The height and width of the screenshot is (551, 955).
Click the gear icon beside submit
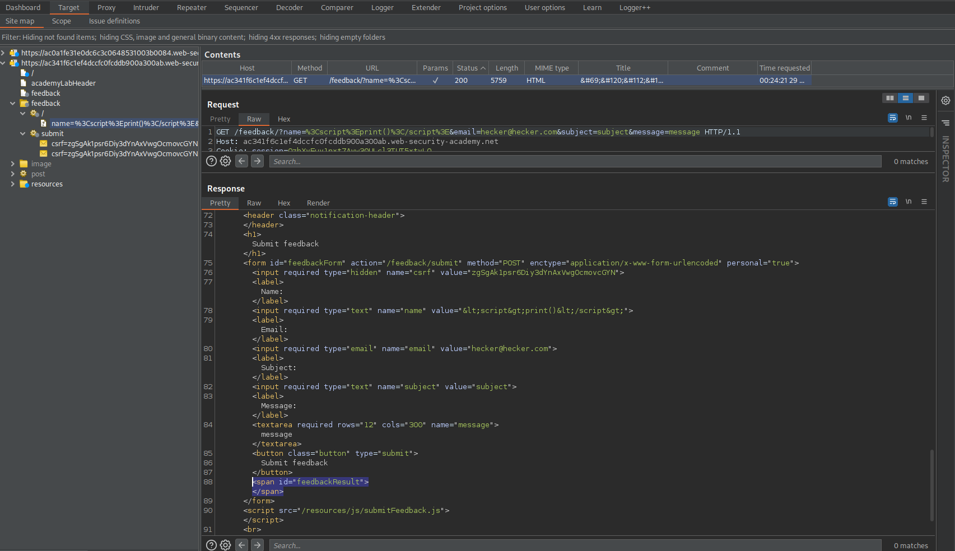tap(34, 134)
